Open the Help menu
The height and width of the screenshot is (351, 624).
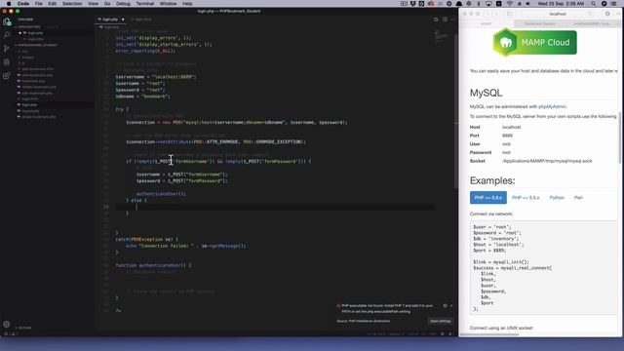pos(187,4)
